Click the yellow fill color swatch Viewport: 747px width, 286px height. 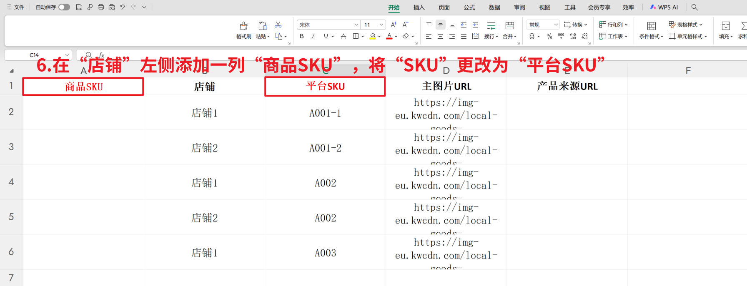373,37
